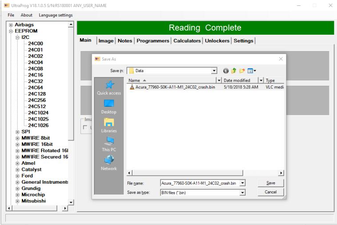Create new folder icon in Save As
This screenshot has height=225, width=337.
[242, 71]
